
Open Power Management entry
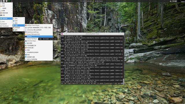(39, 34)
